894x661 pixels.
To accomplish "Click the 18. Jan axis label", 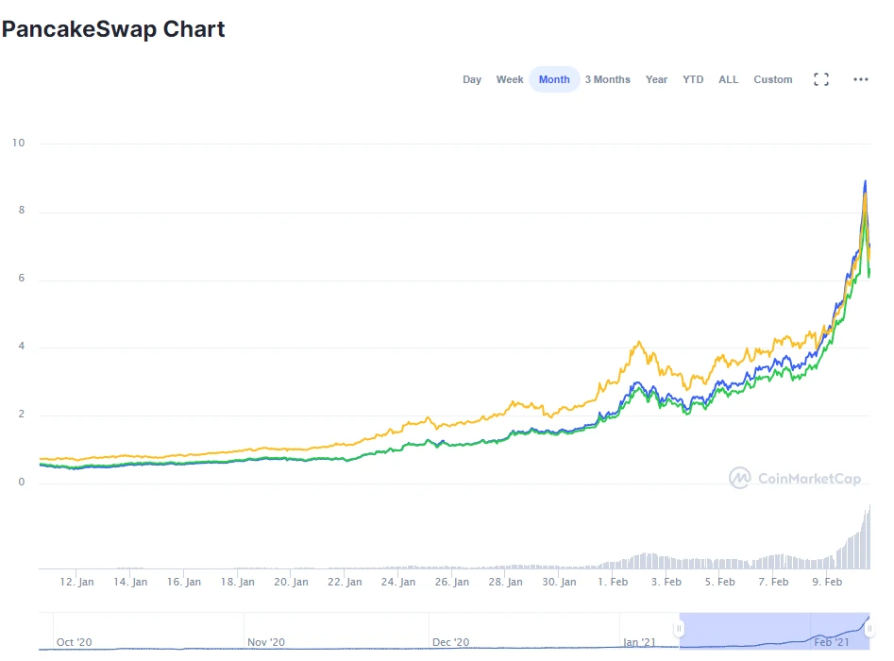I will pyautogui.click(x=237, y=582).
